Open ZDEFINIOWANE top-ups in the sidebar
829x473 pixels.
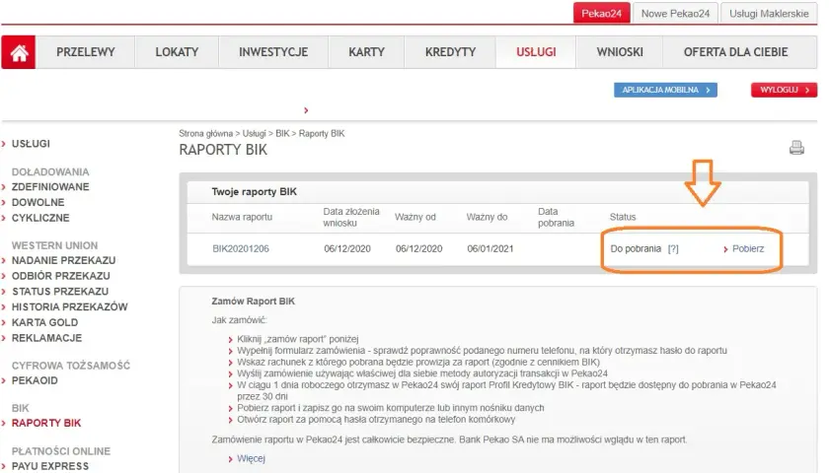pos(50,187)
